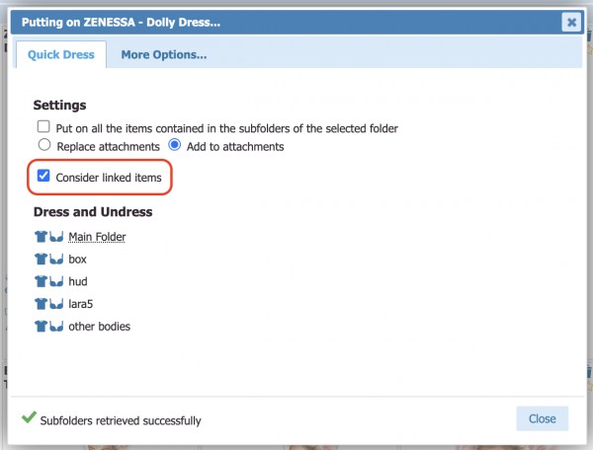Close the dialog with the X button
593x450 pixels.
coord(570,22)
